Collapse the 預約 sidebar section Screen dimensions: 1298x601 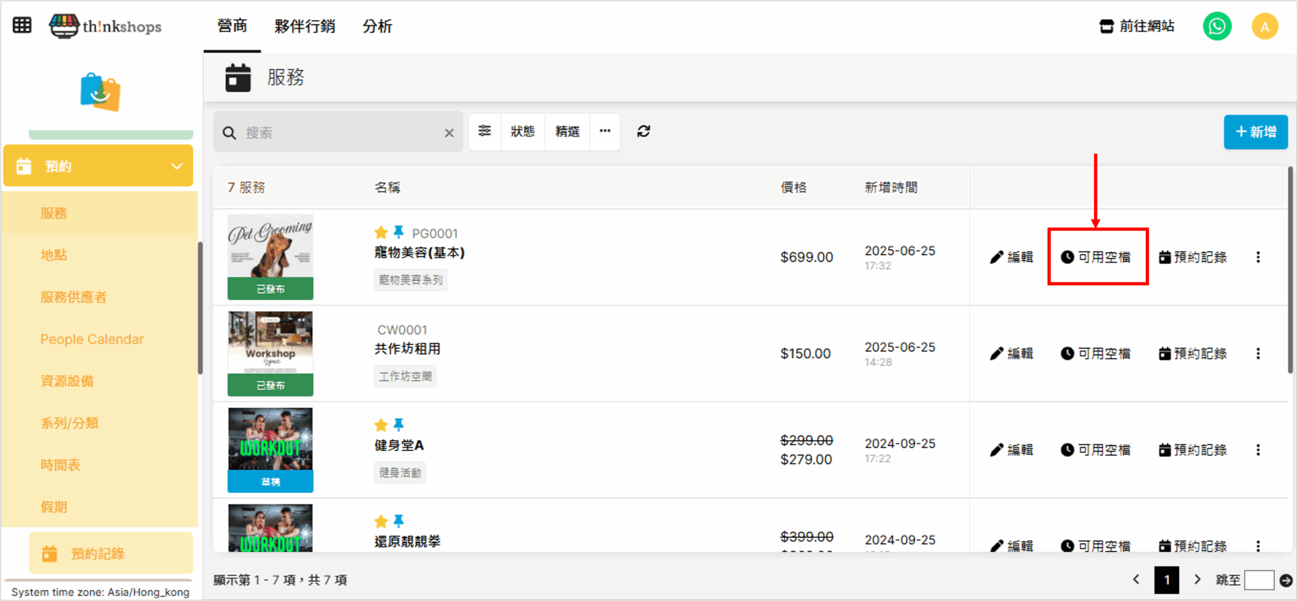click(176, 166)
